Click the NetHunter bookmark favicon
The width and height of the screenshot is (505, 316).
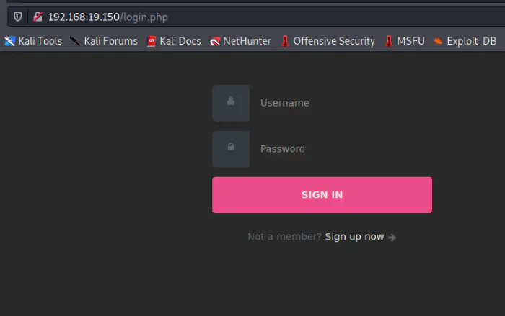[214, 41]
